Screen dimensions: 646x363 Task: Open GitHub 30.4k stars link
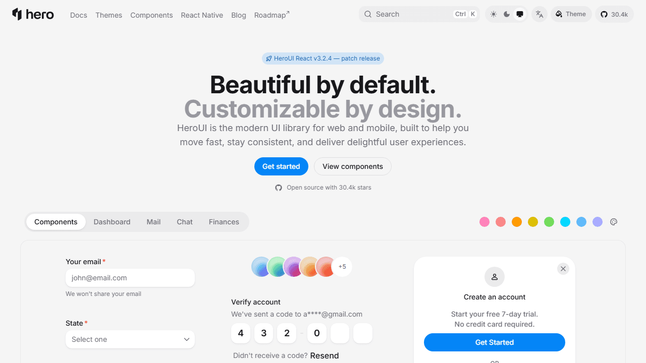click(x=614, y=14)
